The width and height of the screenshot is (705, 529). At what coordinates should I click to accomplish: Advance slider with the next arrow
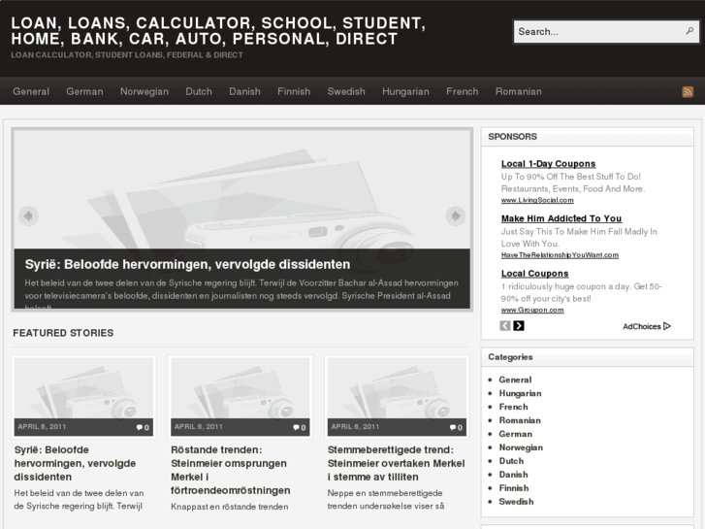456,216
